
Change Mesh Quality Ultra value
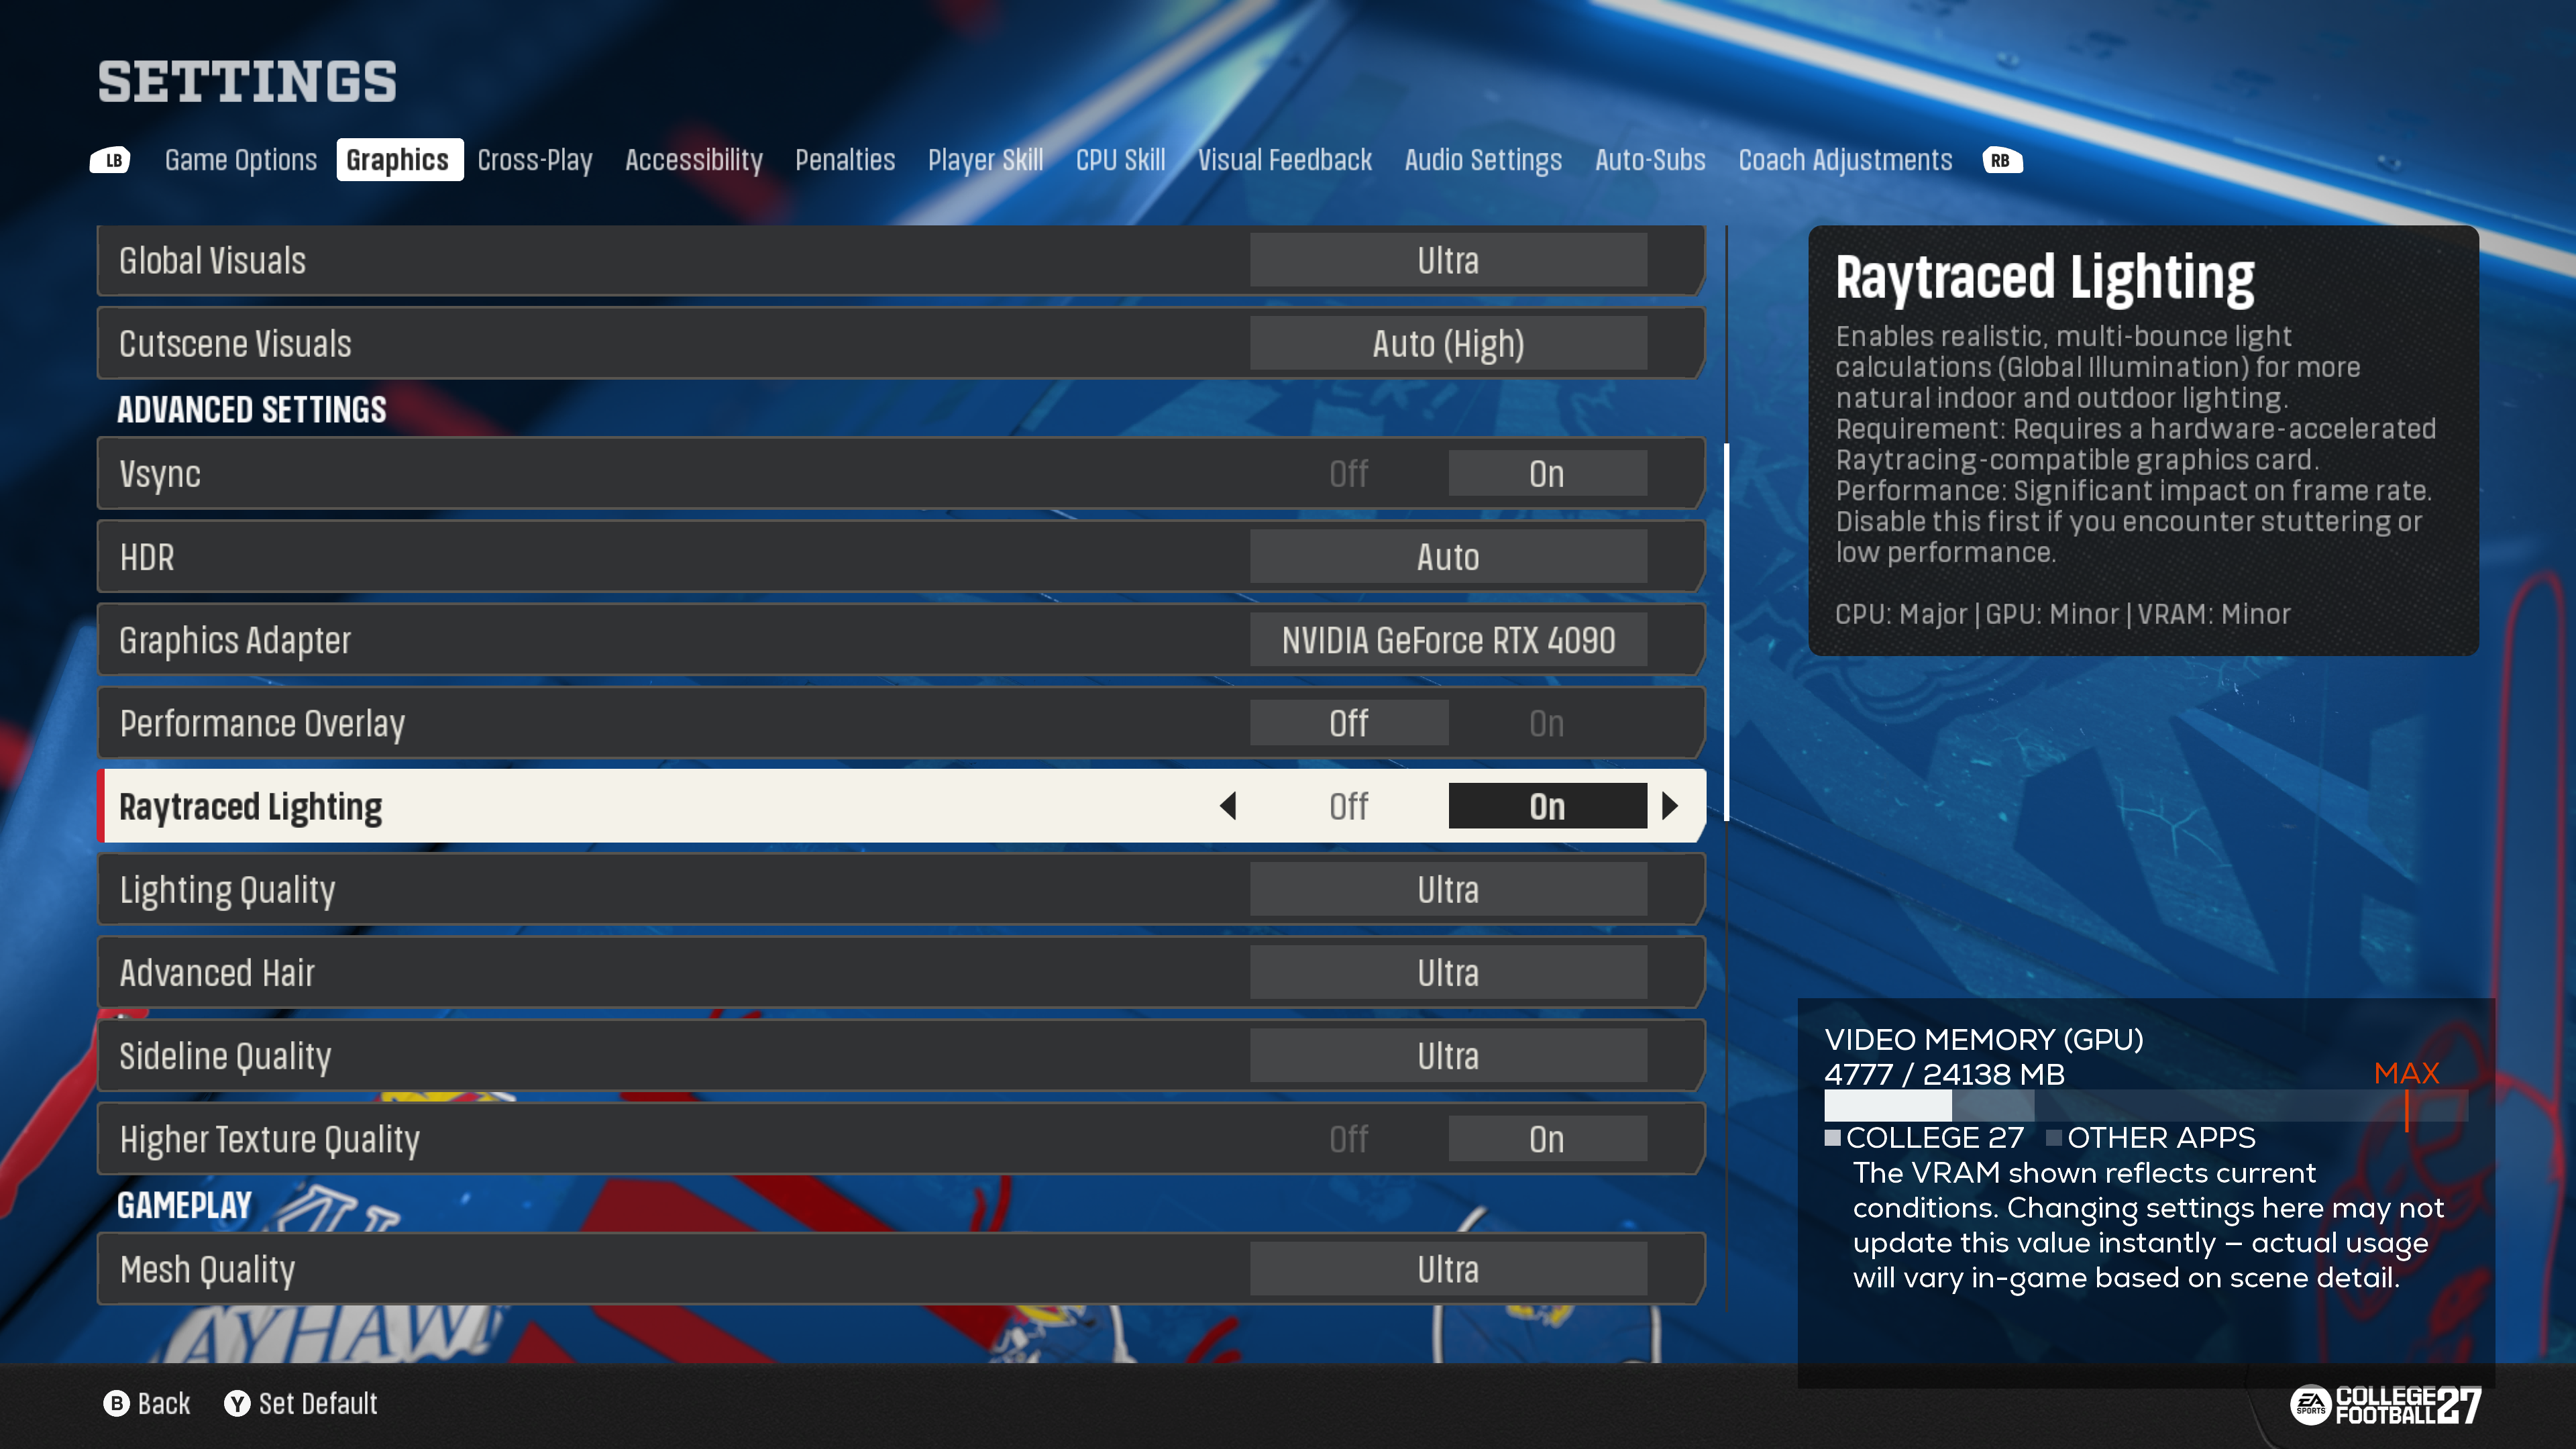1448,1269
